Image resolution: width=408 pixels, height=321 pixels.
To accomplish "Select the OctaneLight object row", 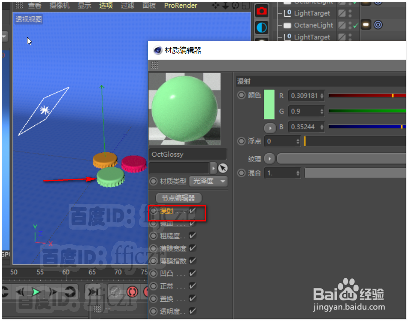I will (x=313, y=25).
